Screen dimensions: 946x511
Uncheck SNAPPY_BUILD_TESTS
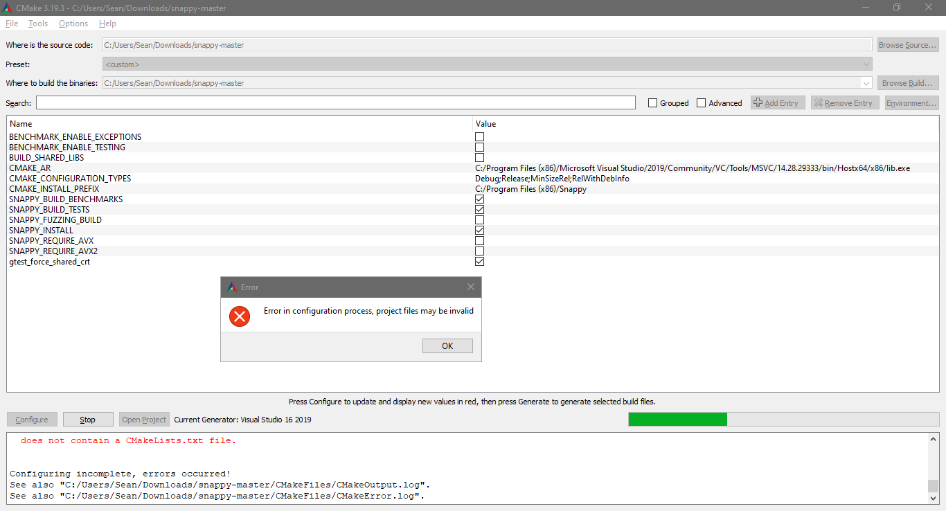coord(479,209)
